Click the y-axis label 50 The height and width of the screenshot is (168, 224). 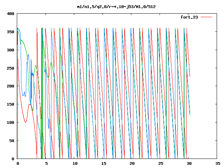pos(12,141)
